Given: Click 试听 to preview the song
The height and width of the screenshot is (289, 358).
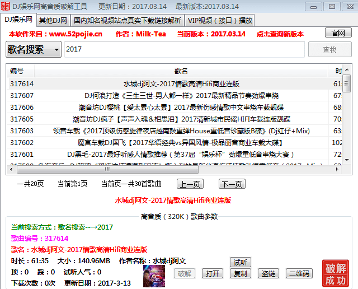Looking at the screenshot, I should pos(241,262).
